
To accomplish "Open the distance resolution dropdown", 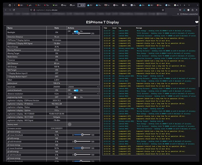I will click(82, 94).
